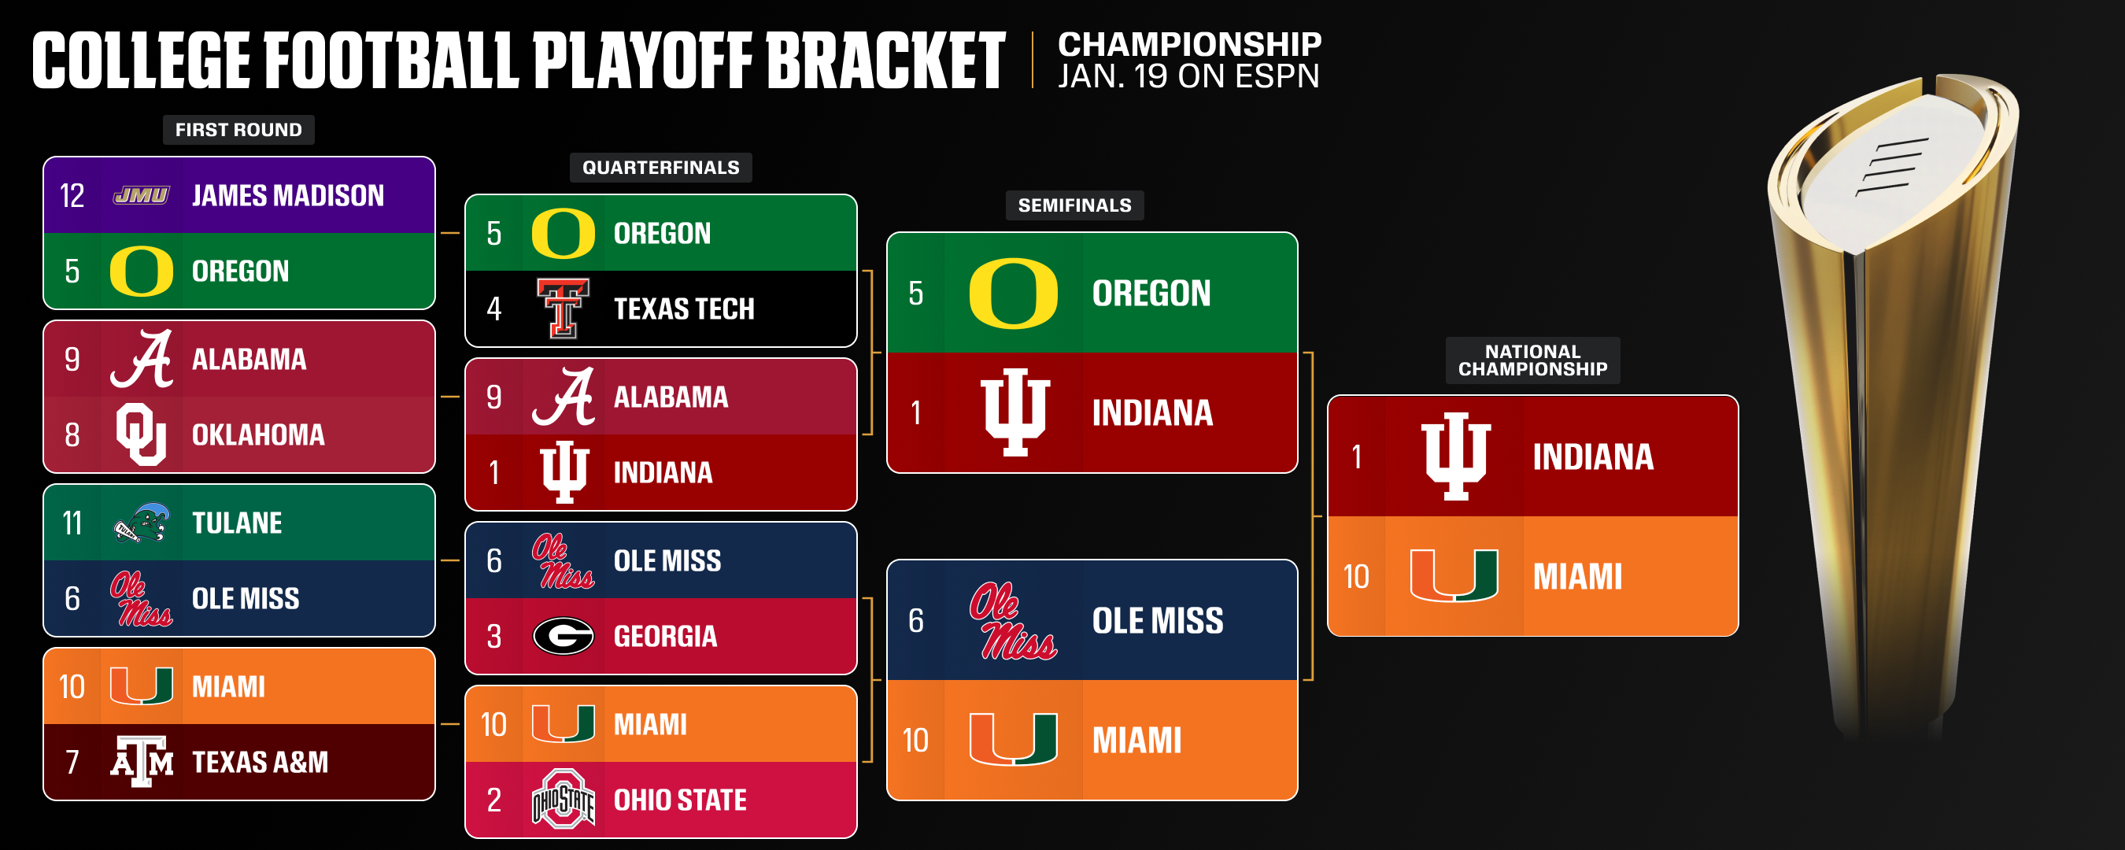Click the Oklahoma OU logo
This screenshot has height=850, width=2125.
141,434
